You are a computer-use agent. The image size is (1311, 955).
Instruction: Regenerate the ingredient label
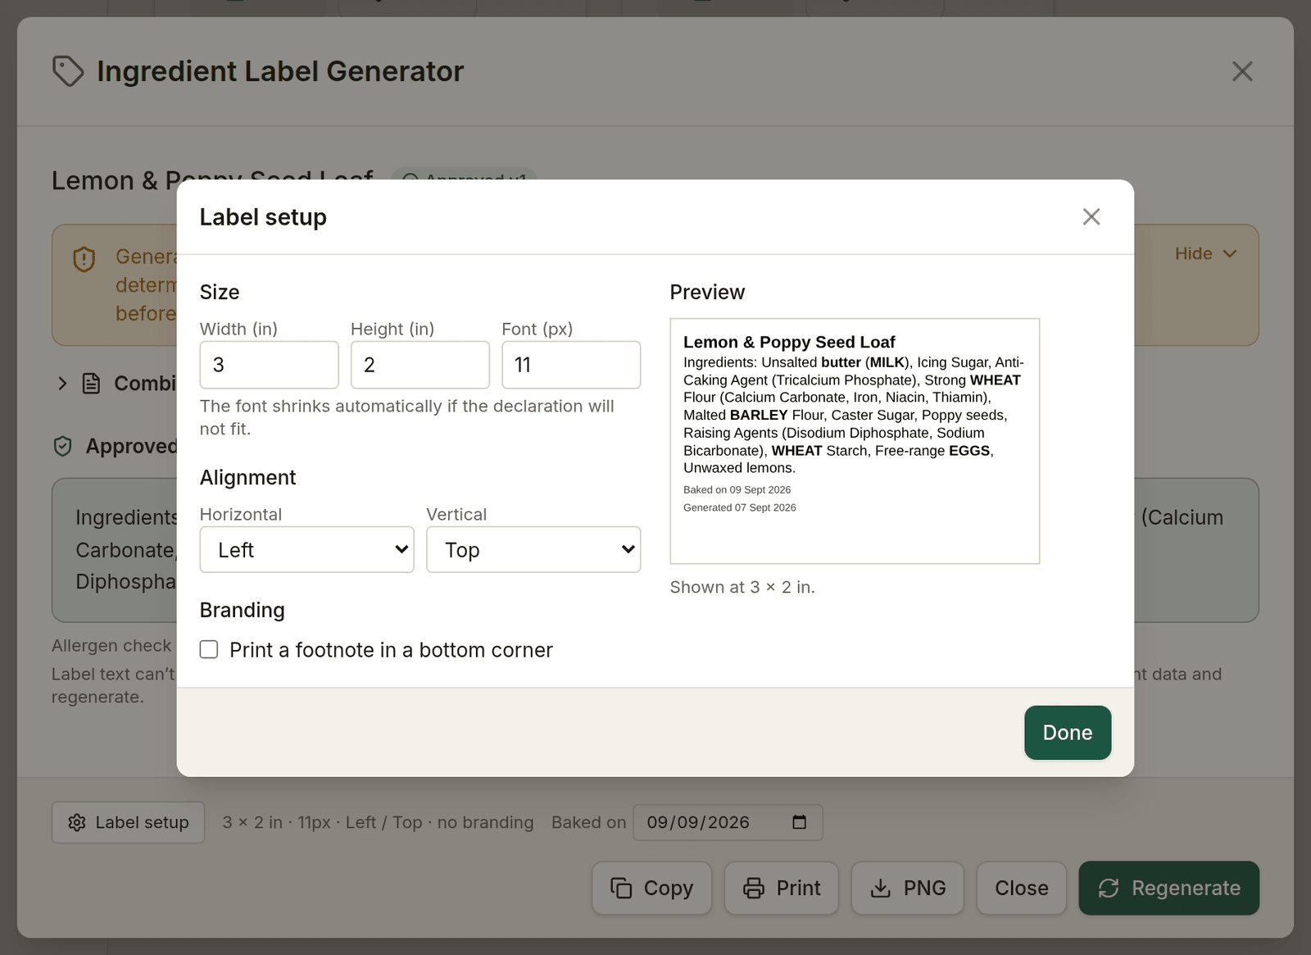coord(1168,888)
